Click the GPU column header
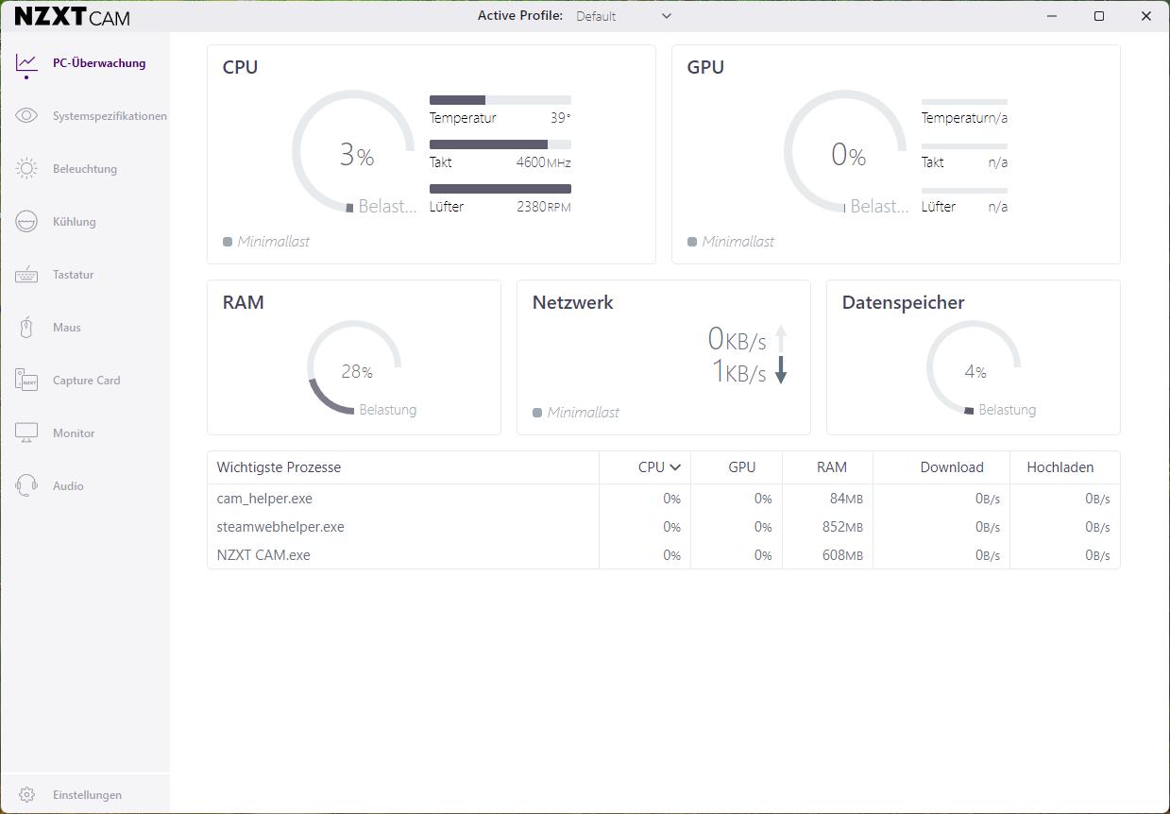Viewport: 1170px width, 814px height. [x=741, y=467]
